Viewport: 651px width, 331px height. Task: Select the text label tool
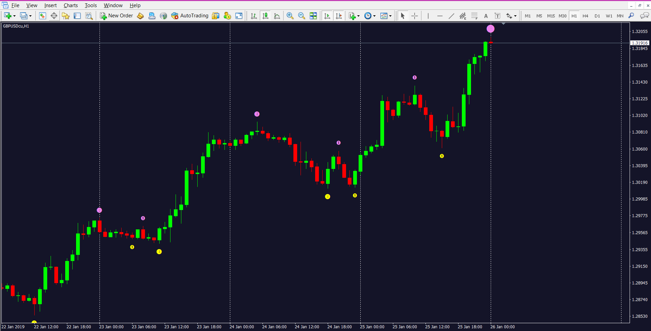(x=498, y=16)
